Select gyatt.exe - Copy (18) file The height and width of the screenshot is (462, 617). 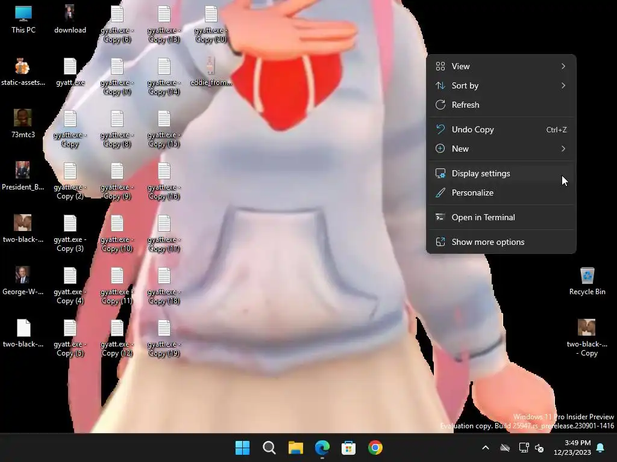point(164,286)
